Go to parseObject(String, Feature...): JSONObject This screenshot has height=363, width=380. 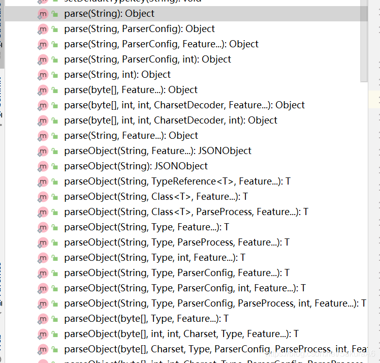(x=158, y=151)
